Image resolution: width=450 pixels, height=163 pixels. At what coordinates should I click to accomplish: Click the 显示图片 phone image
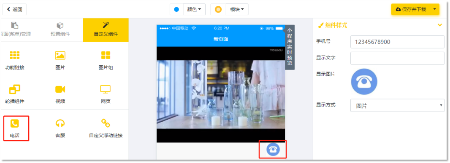click(364, 81)
